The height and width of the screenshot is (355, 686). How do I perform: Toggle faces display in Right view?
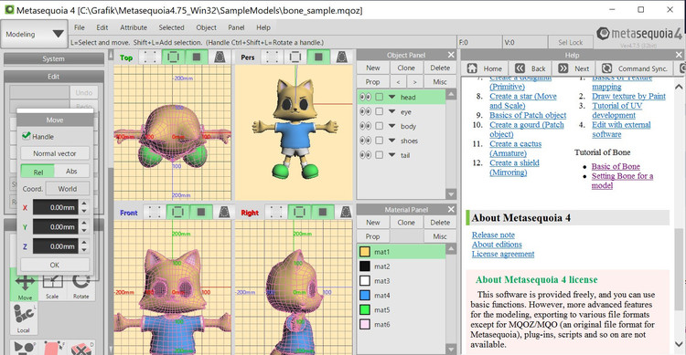coord(323,213)
